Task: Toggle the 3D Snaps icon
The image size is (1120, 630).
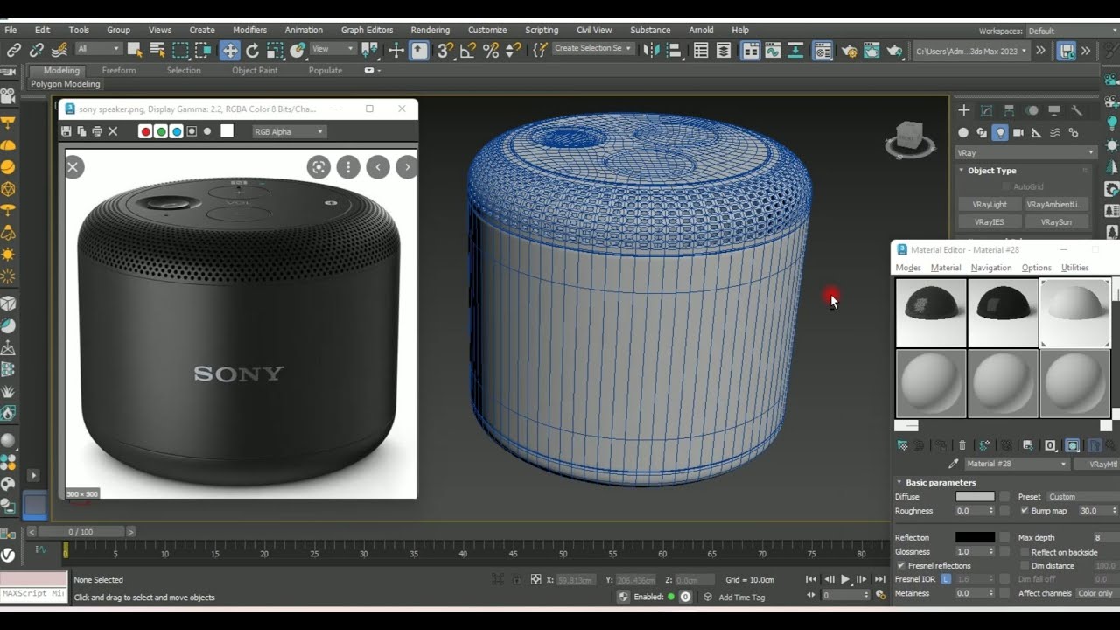Action: point(445,50)
